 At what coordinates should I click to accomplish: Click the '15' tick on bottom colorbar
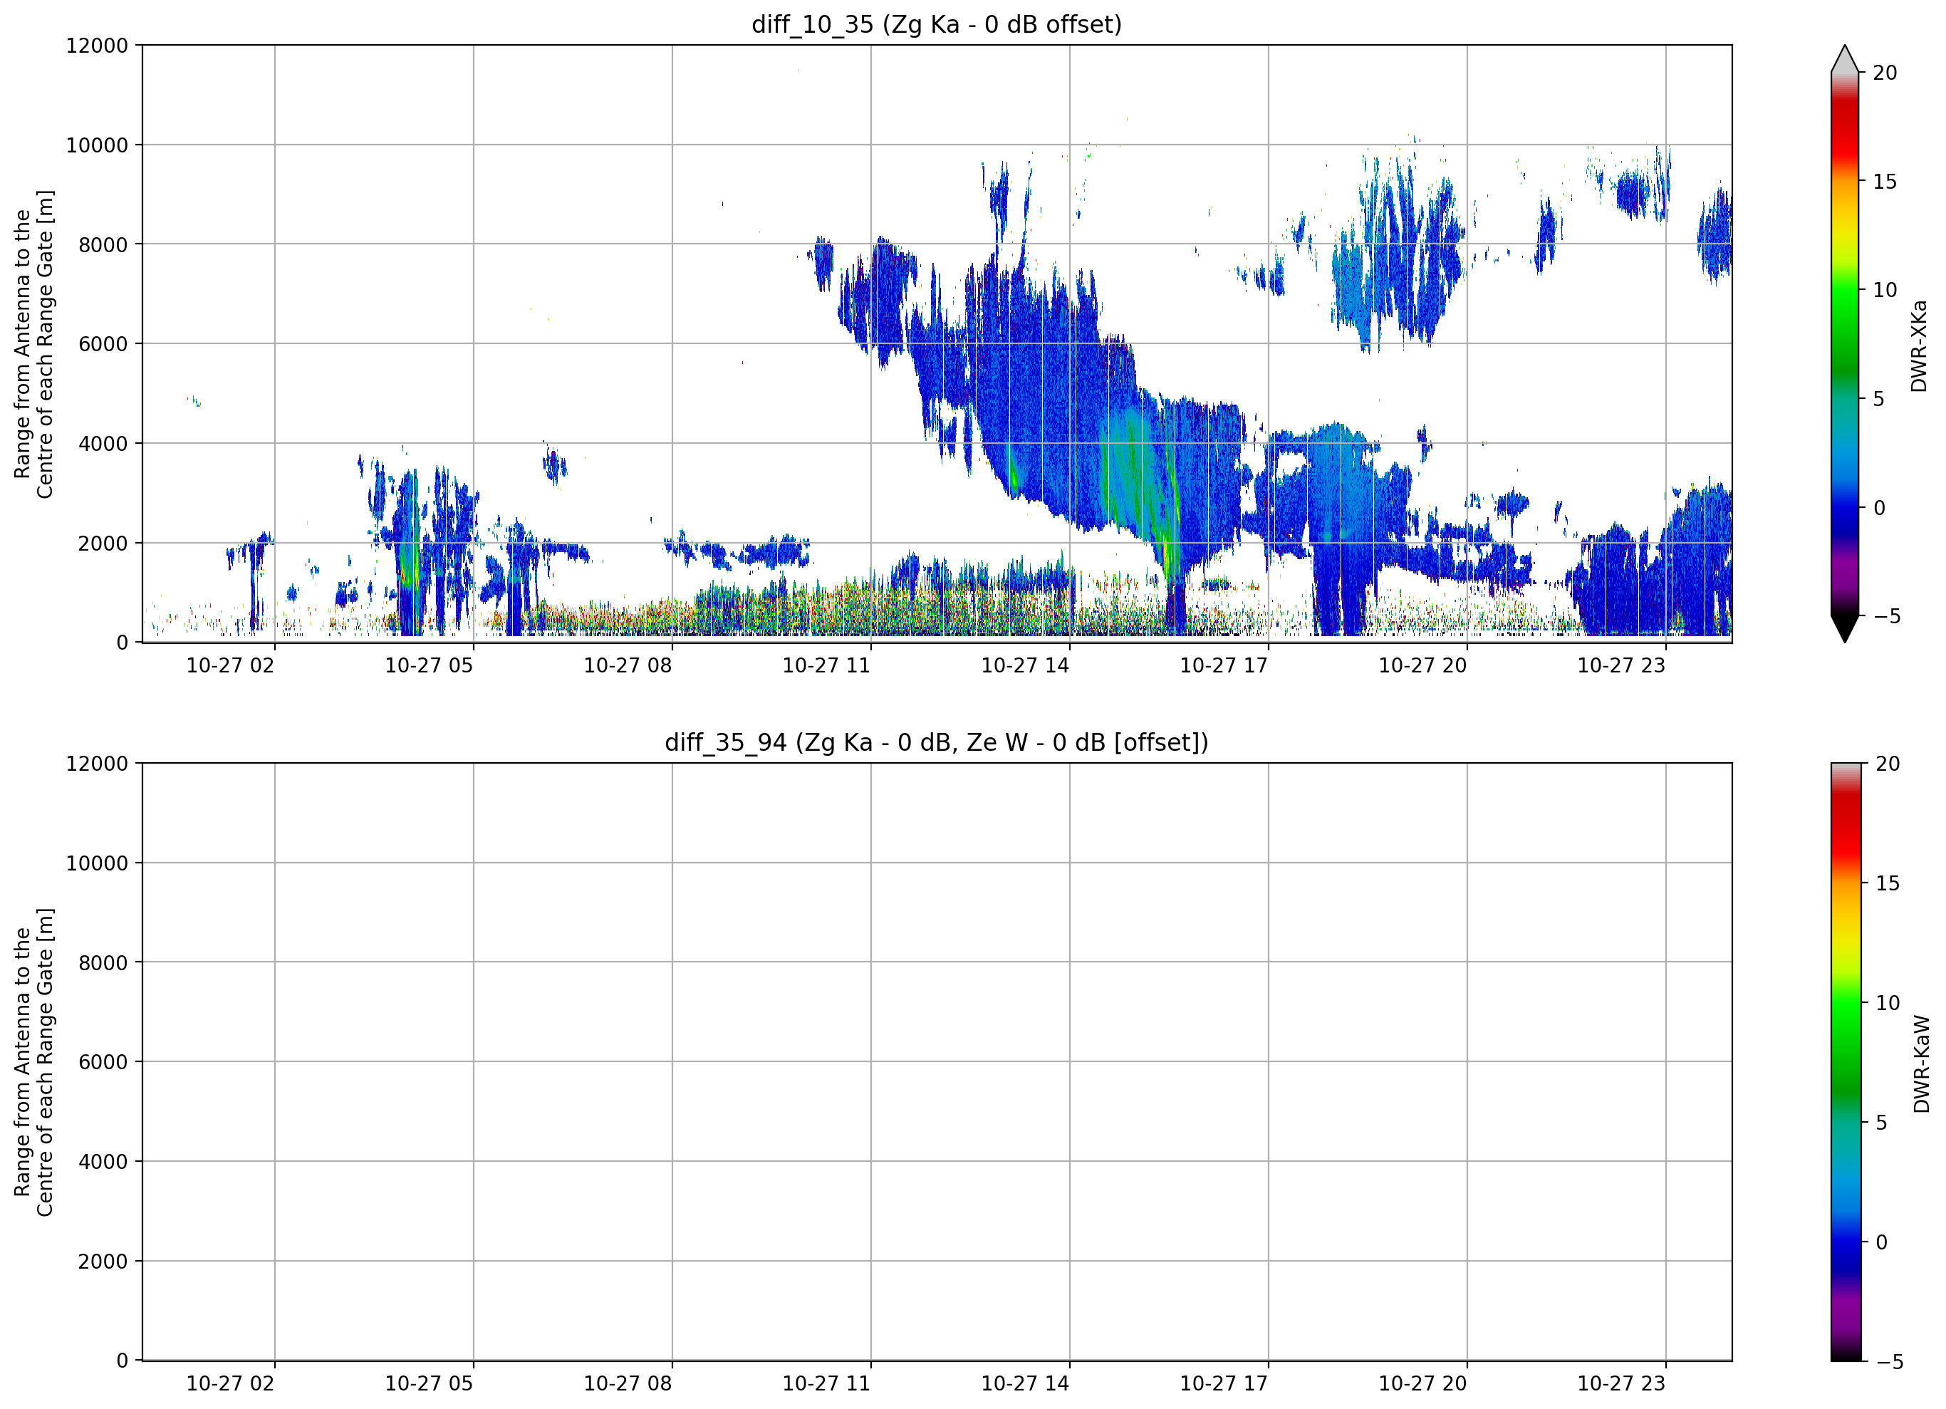pos(1888,883)
